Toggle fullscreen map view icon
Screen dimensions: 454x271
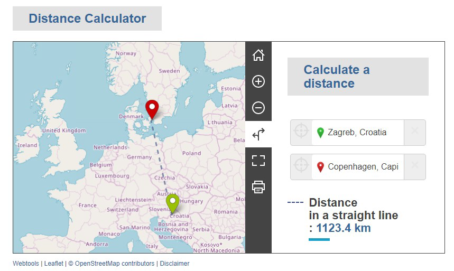258,161
